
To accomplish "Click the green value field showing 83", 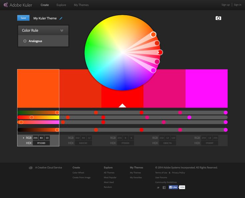I will [x=41, y=138].
